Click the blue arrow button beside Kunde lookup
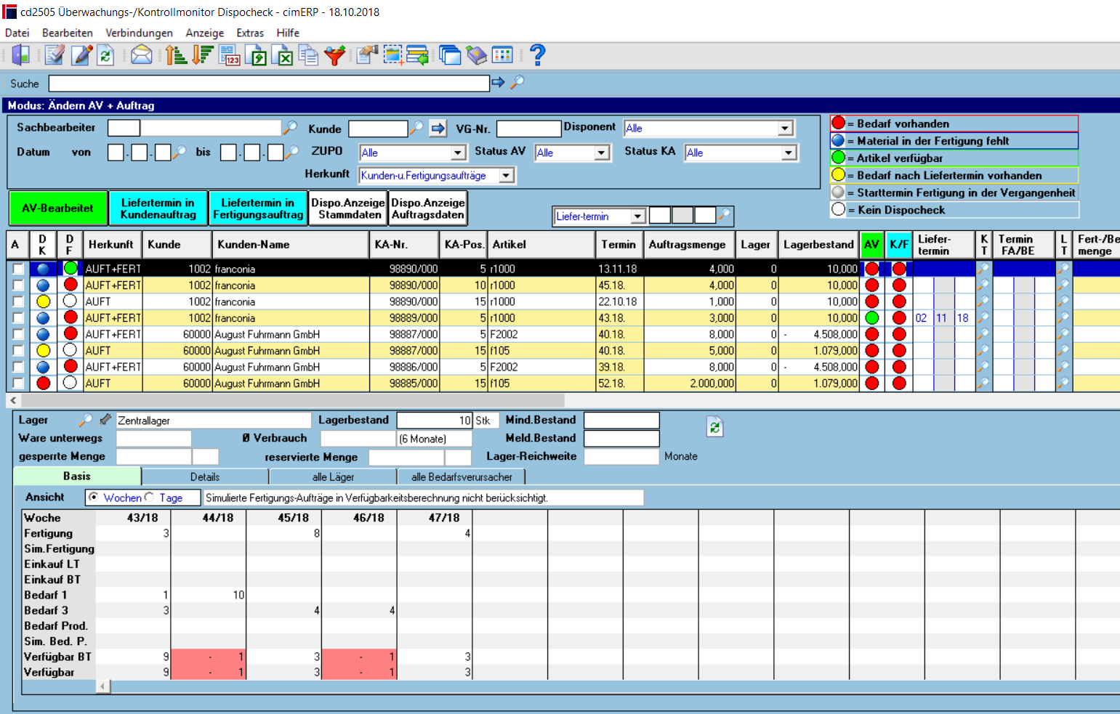 pos(438,129)
